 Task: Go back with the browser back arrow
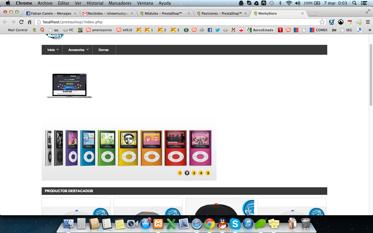tap(5, 22)
